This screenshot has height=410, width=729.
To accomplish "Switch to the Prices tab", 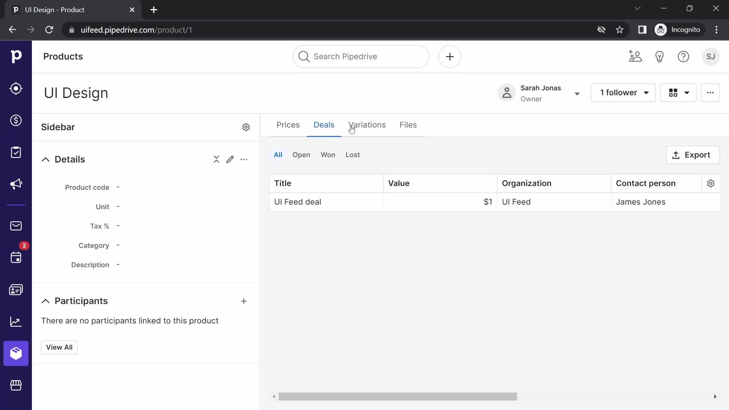I will [288, 125].
